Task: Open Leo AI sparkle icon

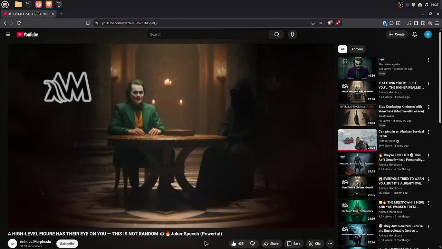Action: coord(430,23)
